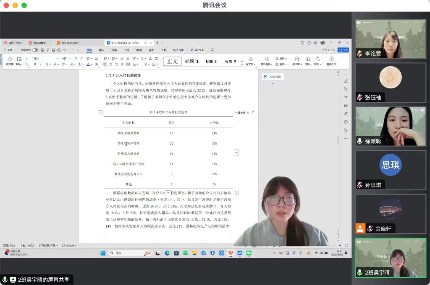Click the italic formatting icon
The height and width of the screenshot is (285, 430).
point(41,64)
